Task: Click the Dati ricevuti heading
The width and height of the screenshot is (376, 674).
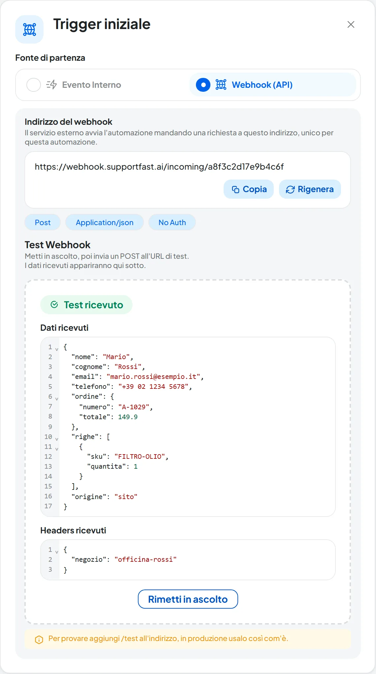Action: (64, 328)
